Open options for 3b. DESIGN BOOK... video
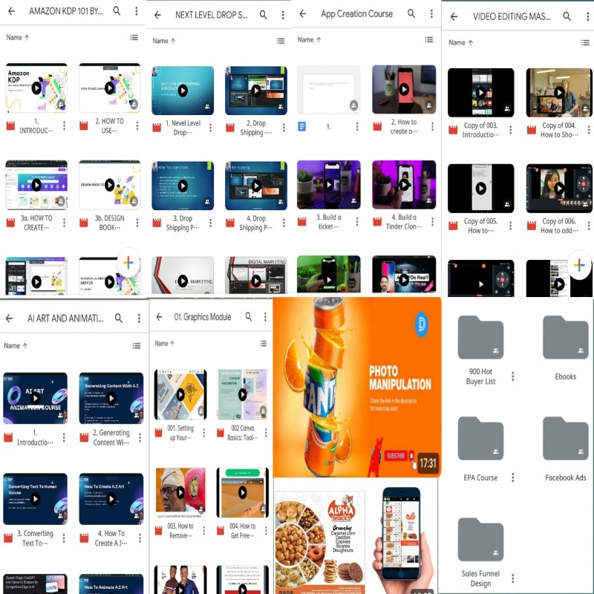The image size is (594, 594). pos(137,223)
